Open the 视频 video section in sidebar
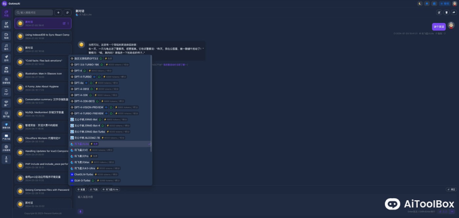The image size is (459, 218). (6, 36)
